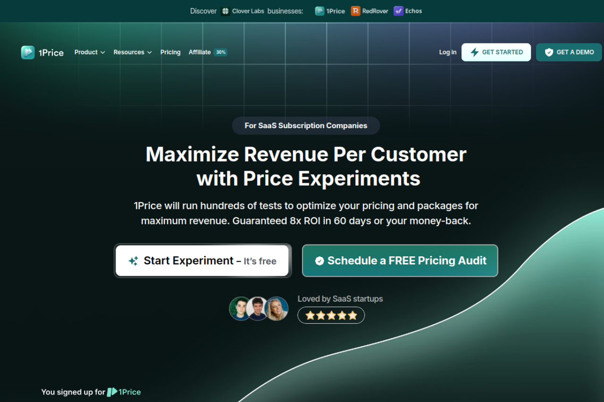Click the 1Price icon in top banner
This screenshot has height=402, width=604.
coord(320,11)
